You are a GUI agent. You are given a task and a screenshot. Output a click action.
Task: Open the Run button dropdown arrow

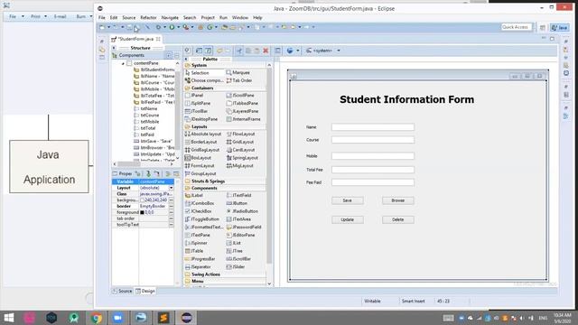[x=178, y=27]
